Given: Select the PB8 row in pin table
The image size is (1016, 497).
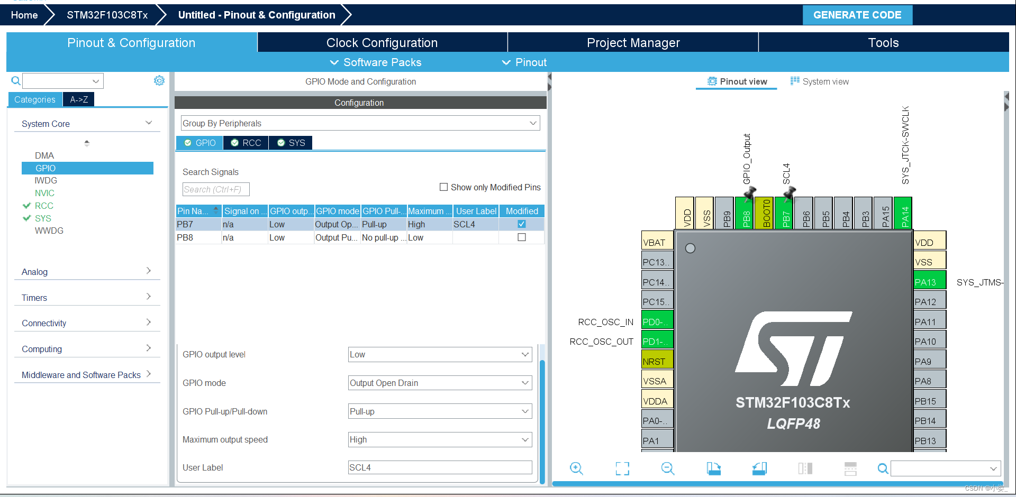Looking at the screenshot, I should click(x=360, y=237).
